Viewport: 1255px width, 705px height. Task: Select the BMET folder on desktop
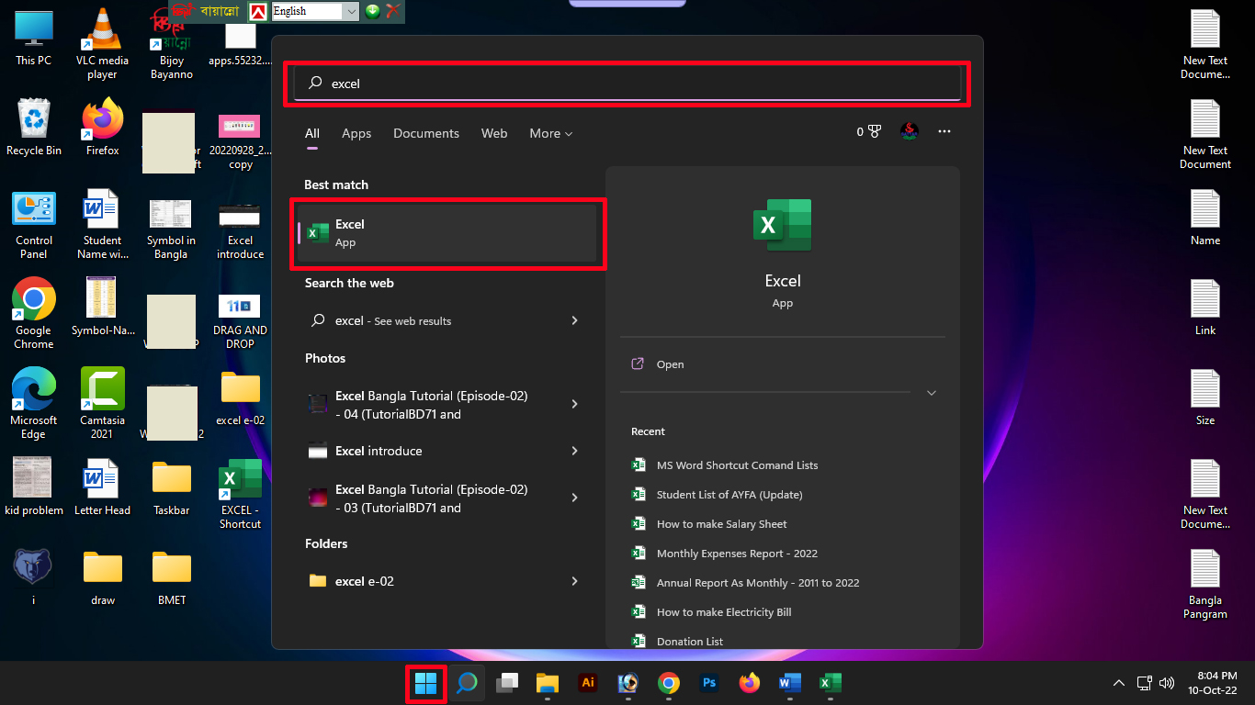pos(172,577)
